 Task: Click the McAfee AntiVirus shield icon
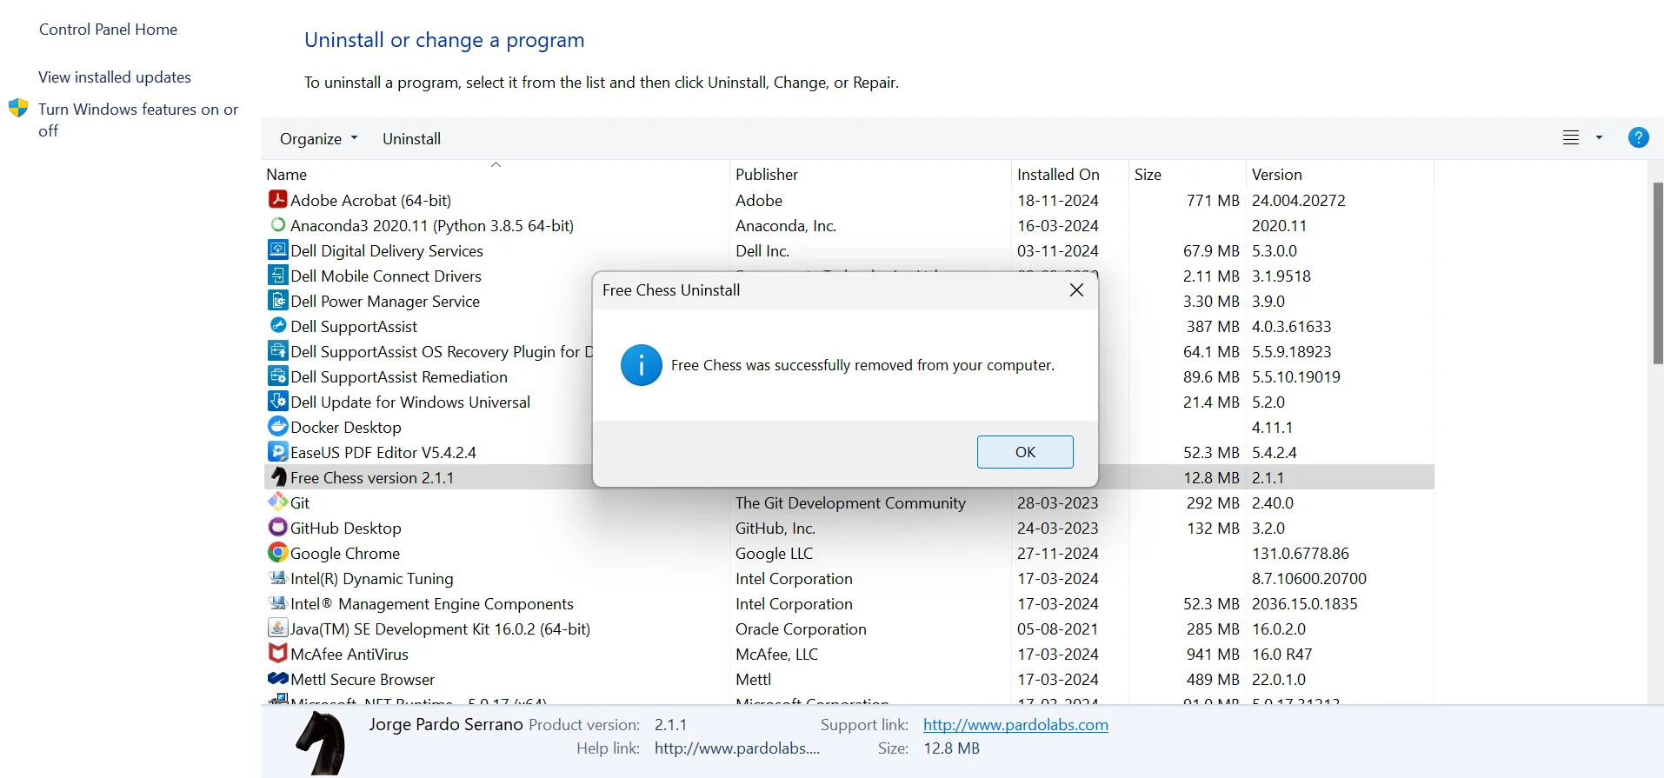277,653
